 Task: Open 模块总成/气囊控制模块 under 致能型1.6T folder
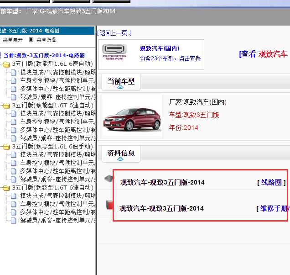click(58, 113)
